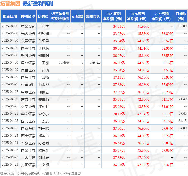Click the 2027预测净利润 column header
The height and width of the screenshot is (176, 188).
click(162, 16)
